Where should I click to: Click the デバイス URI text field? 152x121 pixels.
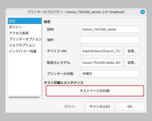[x=101, y=51]
